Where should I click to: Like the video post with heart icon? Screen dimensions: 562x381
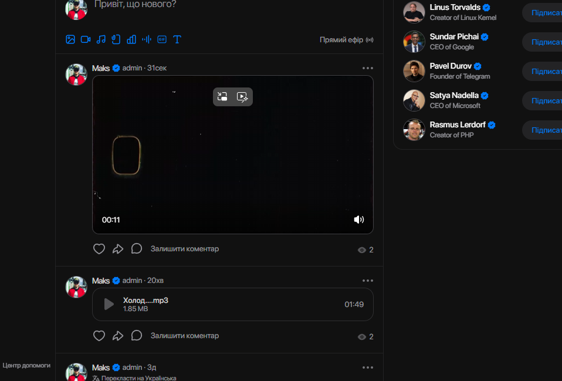point(99,249)
